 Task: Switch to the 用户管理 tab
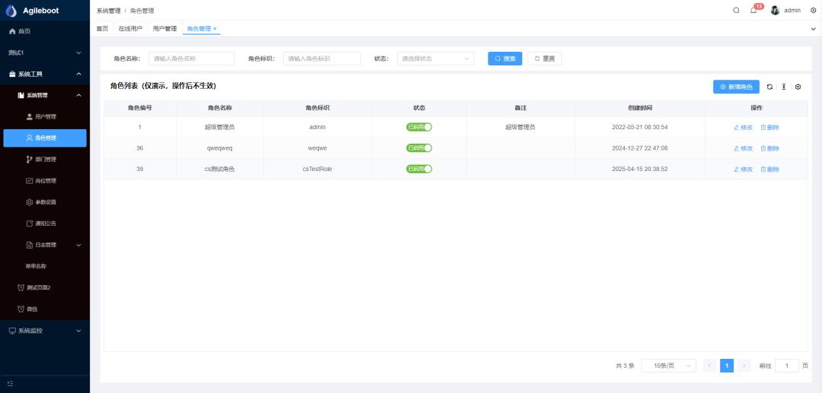[x=164, y=29]
